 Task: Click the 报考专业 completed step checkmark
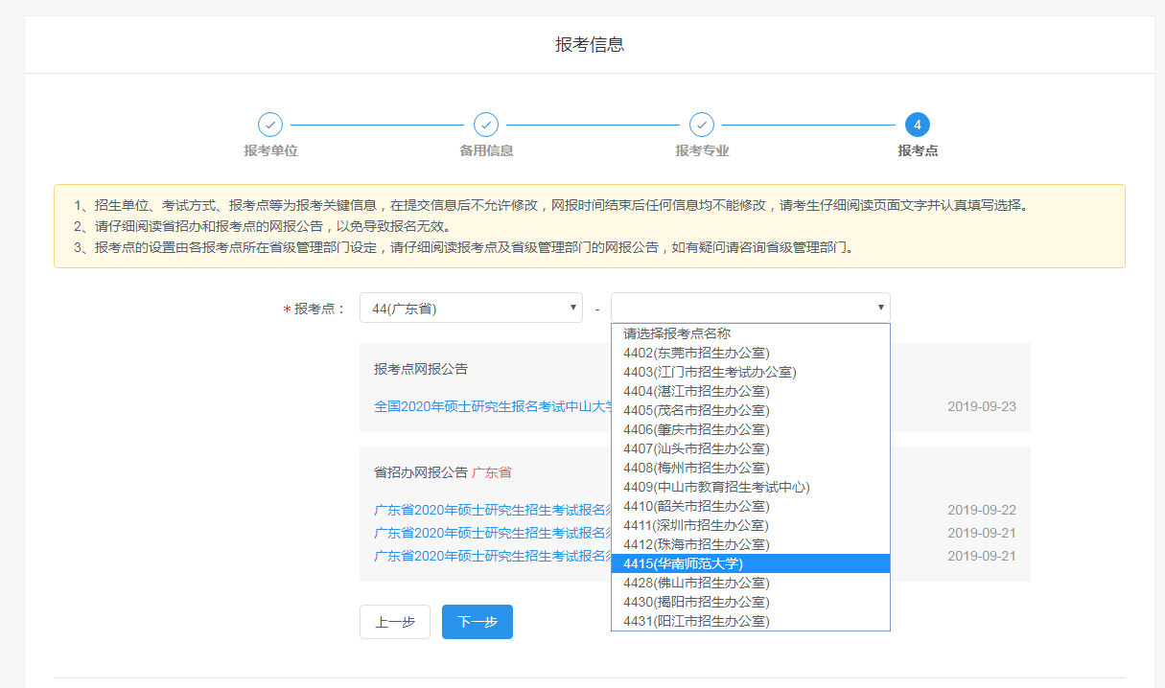[703, 125]
